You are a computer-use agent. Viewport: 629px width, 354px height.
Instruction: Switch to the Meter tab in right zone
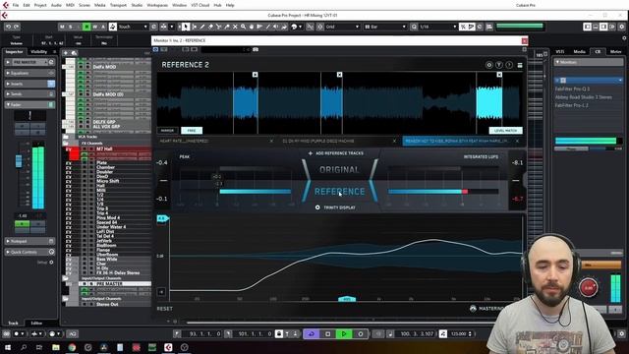point(615,52)
